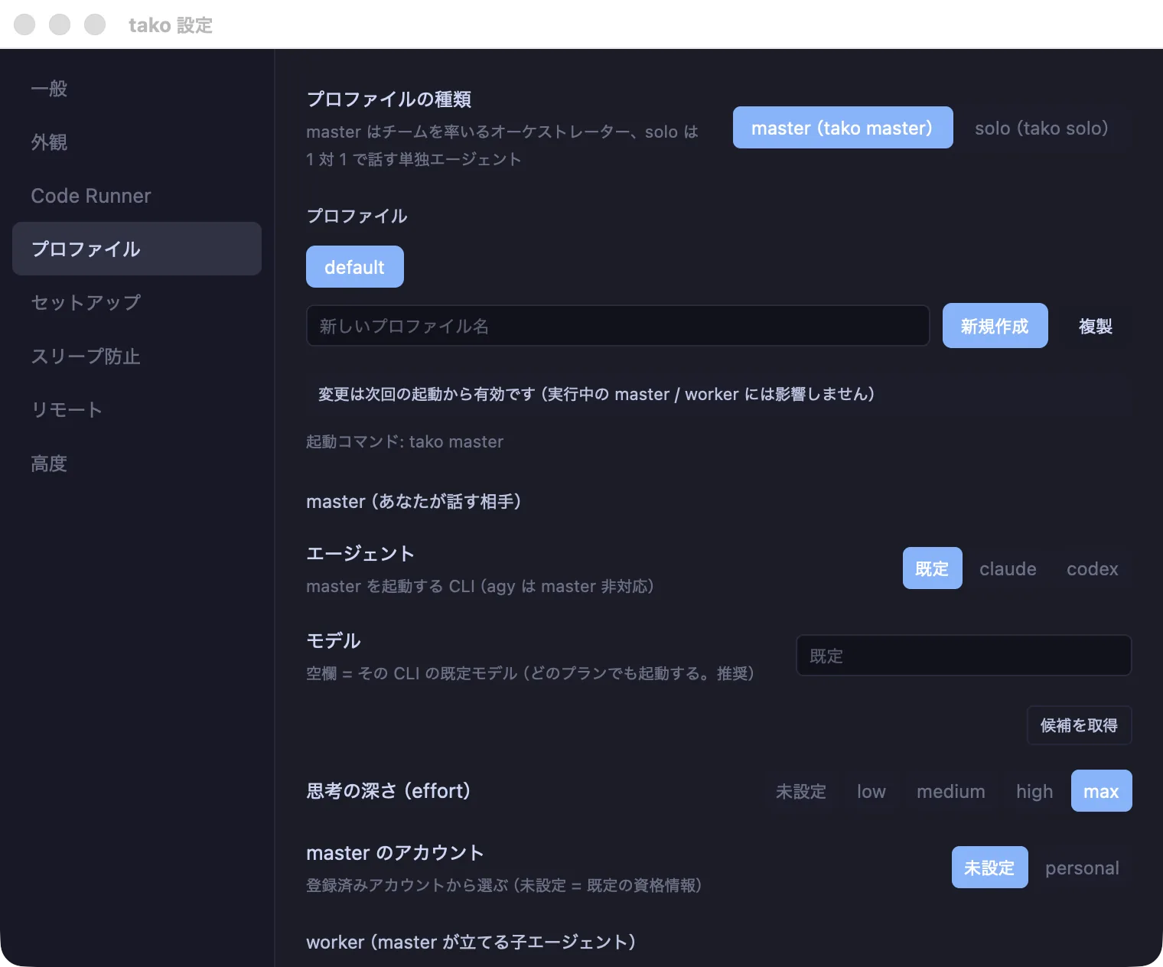
Task: Click the モデル label
Action: (x=334, y=640)
